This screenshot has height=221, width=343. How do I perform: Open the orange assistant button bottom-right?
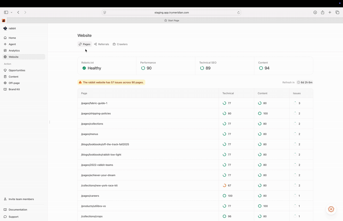pos(331,209)
